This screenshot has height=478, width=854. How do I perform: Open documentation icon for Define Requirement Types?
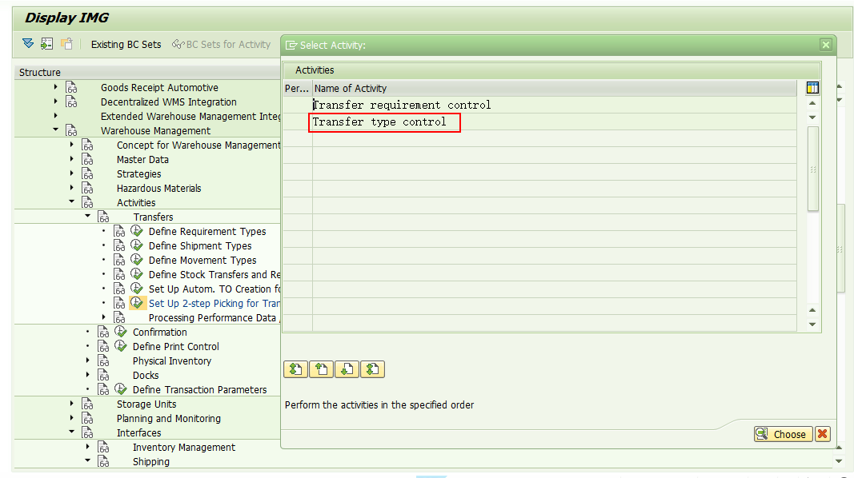(119, 231)
